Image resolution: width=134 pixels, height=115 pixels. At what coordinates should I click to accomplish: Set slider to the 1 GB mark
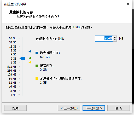point(22,62)
